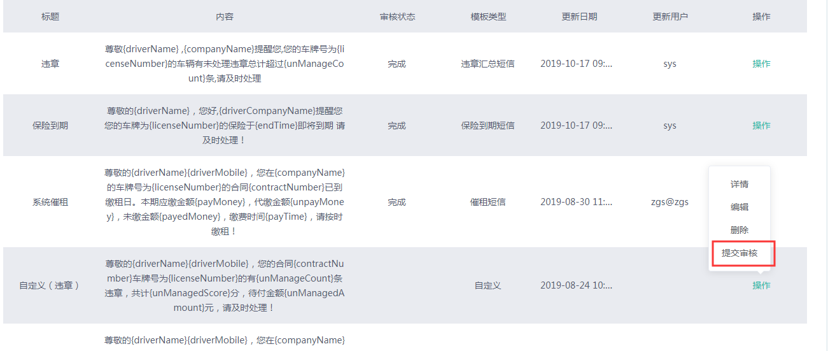828x351 pixels.
Task: Click the 更新日期 column header
Action: [x=579, y=17]
